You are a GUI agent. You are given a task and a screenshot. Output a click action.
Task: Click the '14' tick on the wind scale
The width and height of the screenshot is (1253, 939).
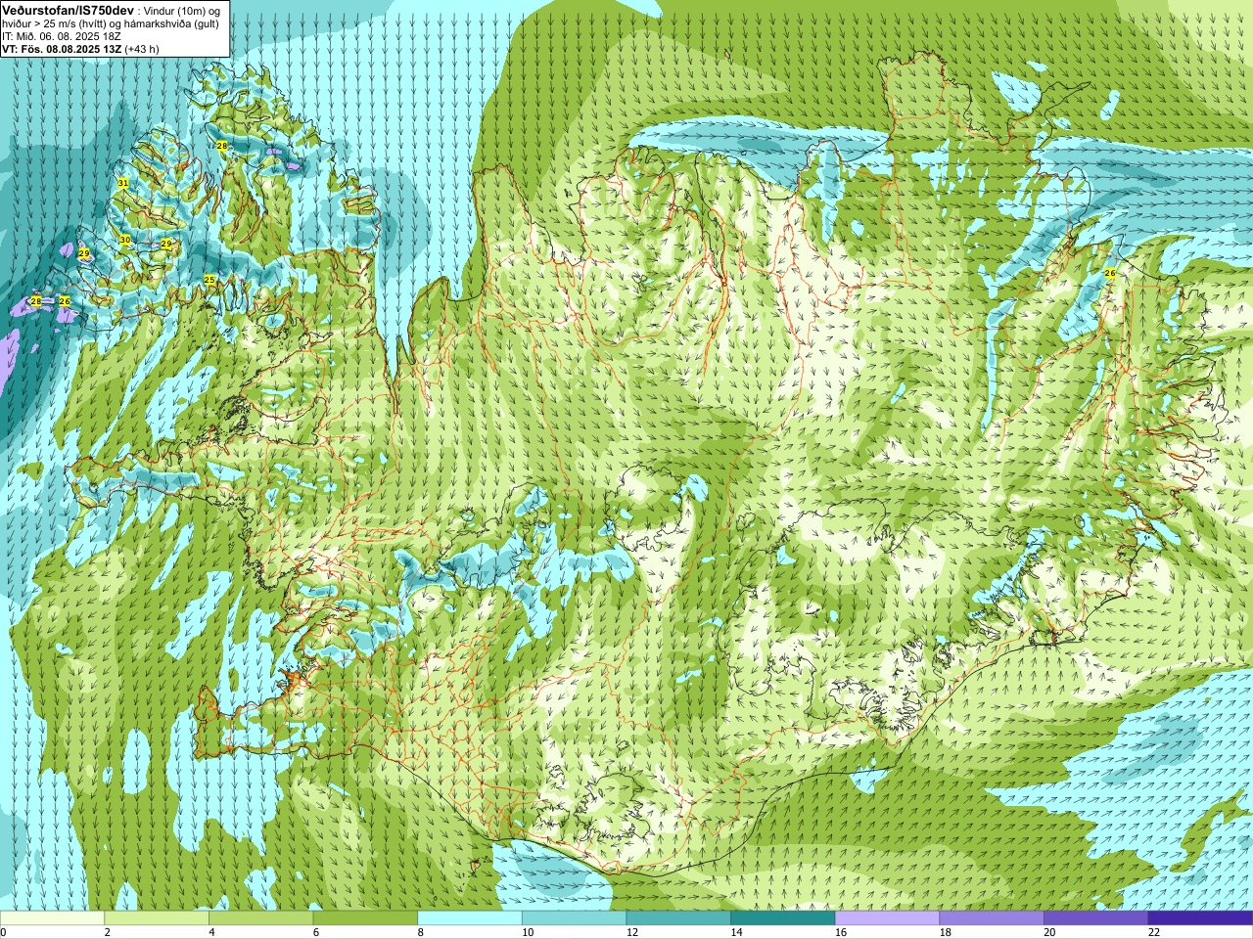pos(737,932)
